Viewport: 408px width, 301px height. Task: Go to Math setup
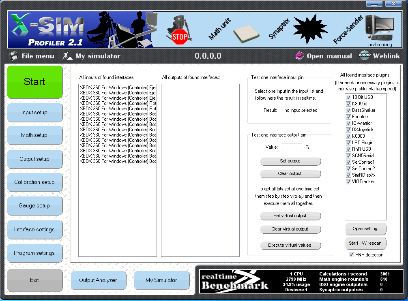pyautogui.click(x=35, y=135)
